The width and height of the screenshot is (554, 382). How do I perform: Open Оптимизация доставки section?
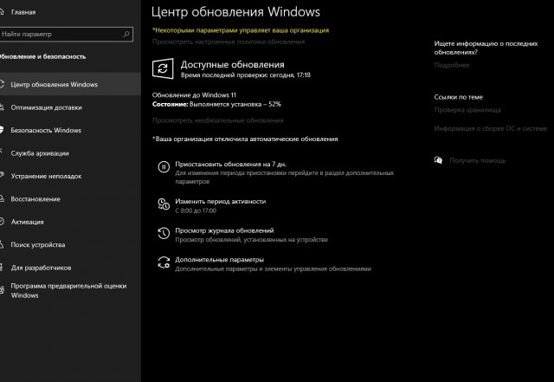[x=70, y=107]
